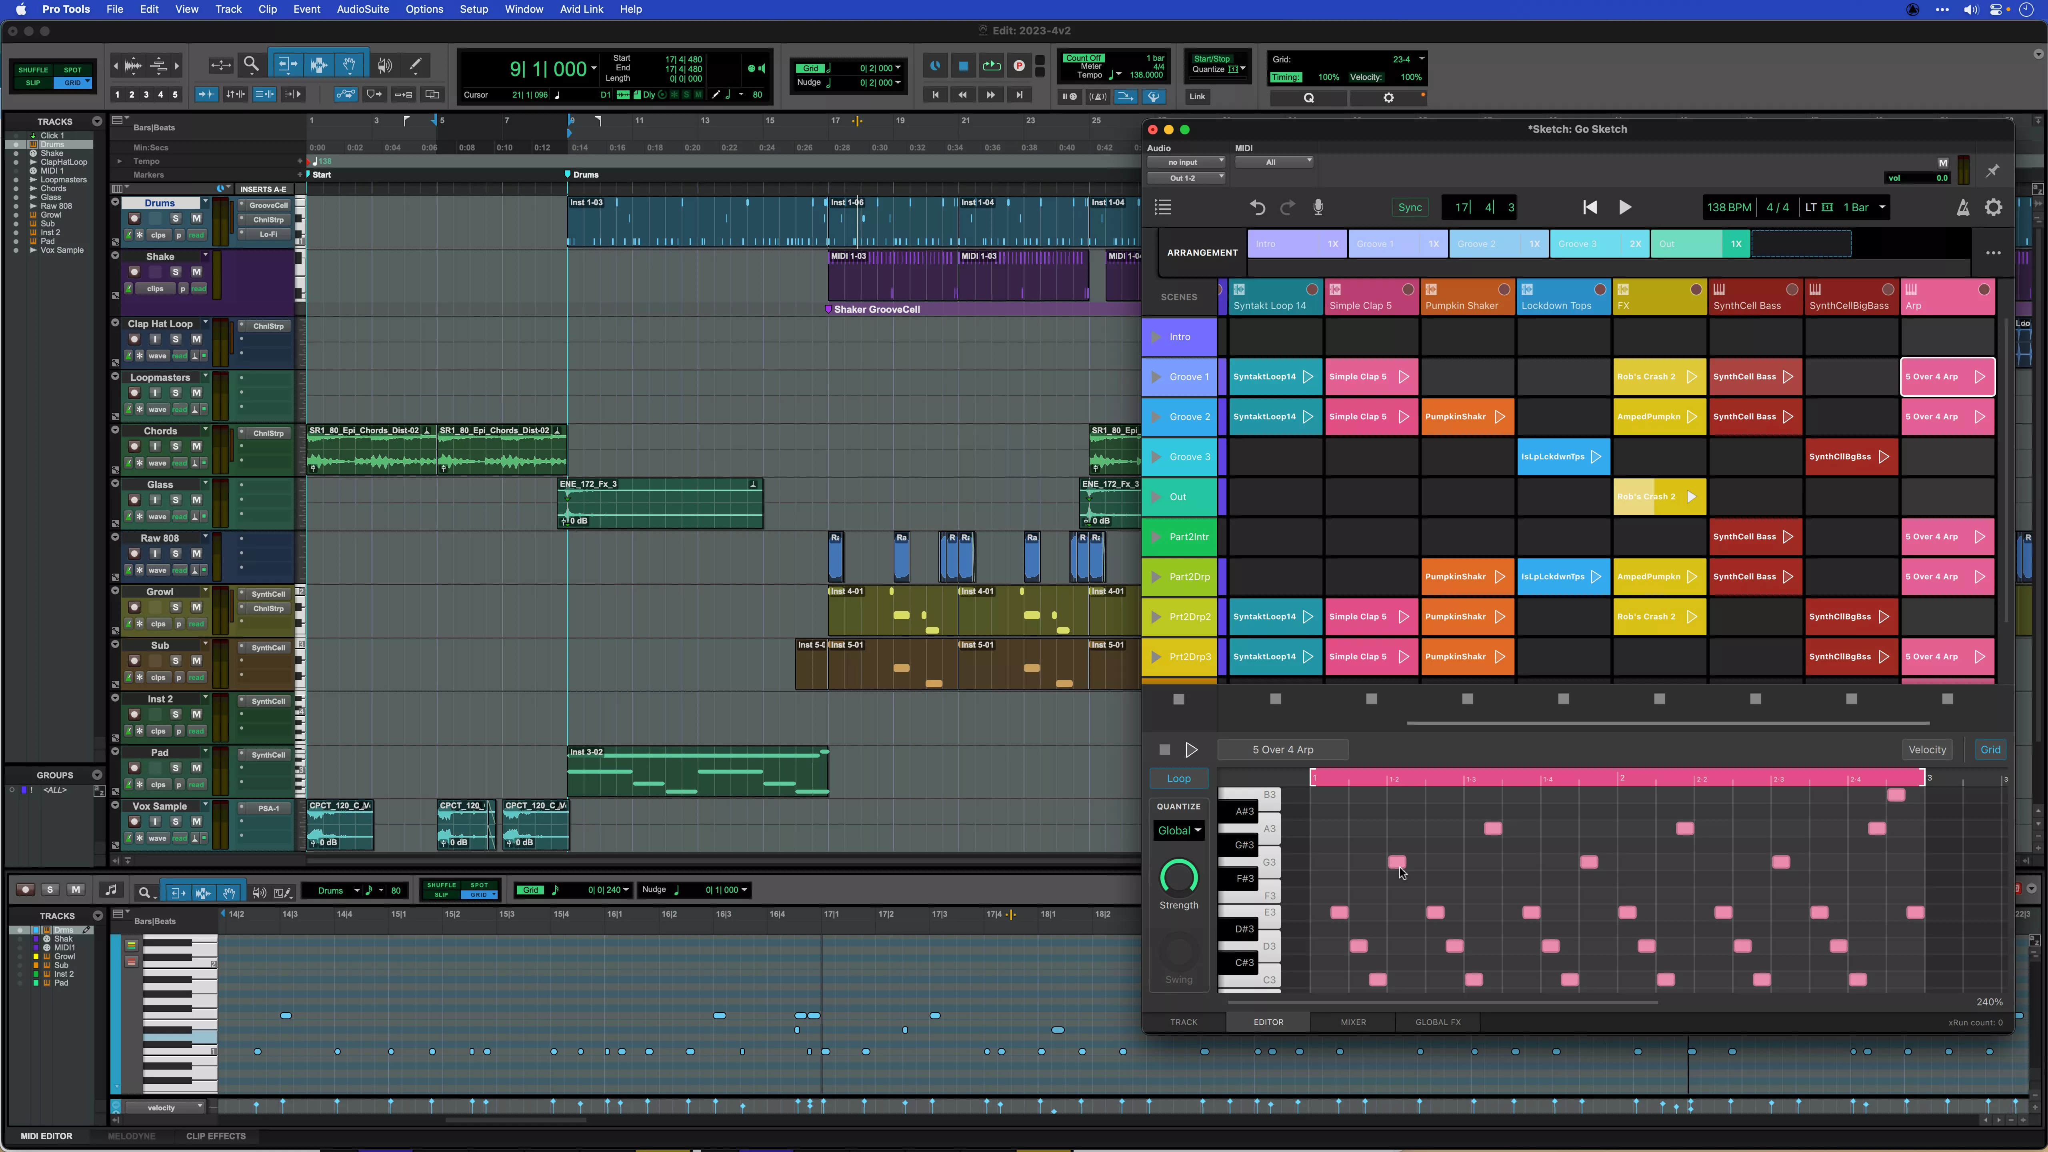Open the Out 1-2 audio output dropdown
The width and height of the screenshot is (2048, 1152).
point(1185,178)
